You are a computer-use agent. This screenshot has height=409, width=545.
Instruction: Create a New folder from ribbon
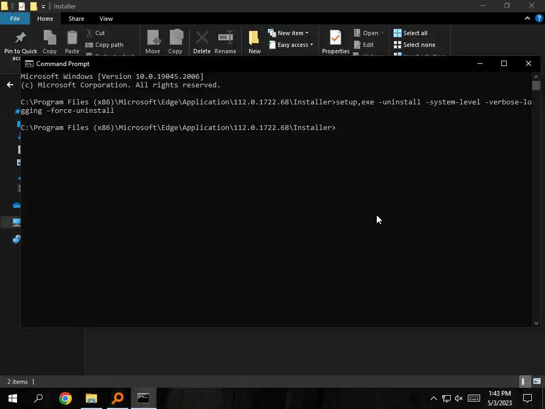[254, 42]
